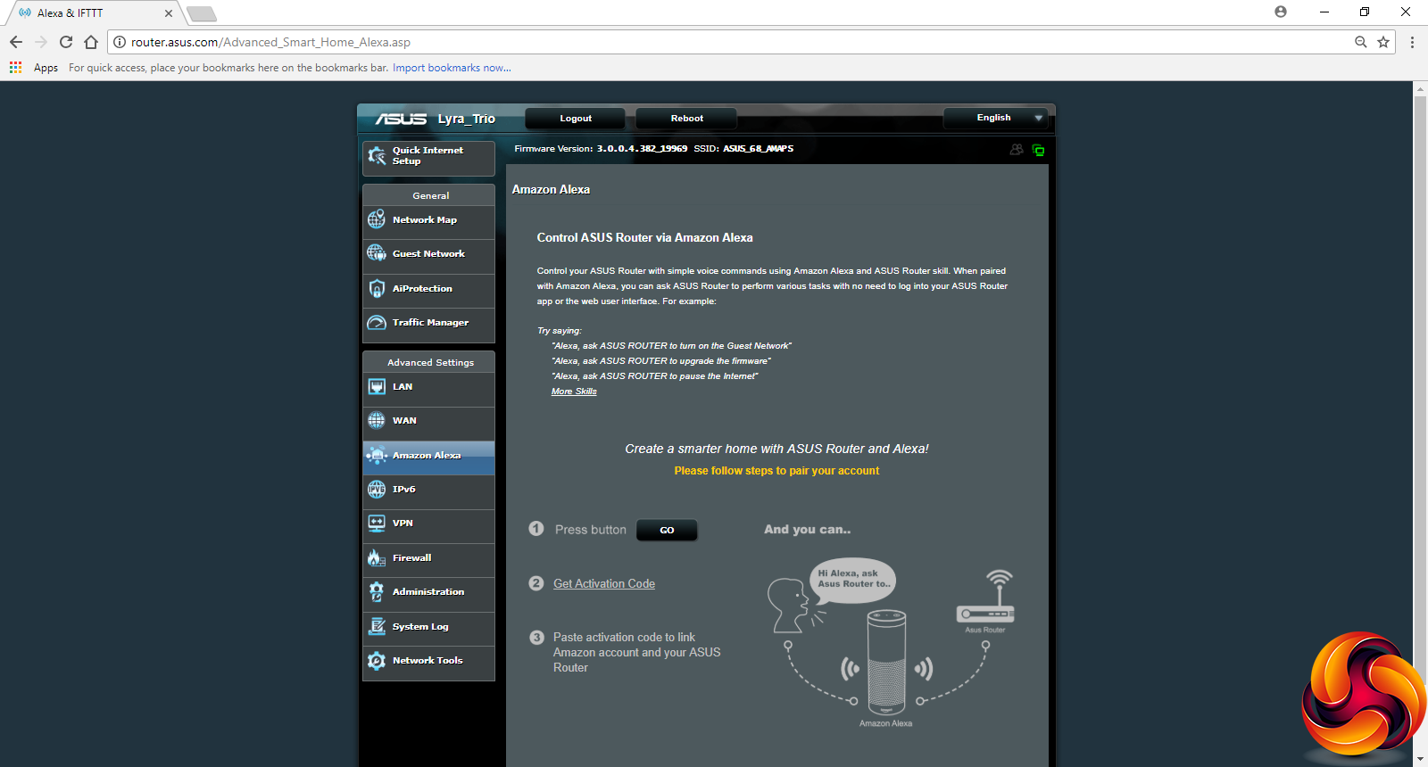Bookmark this page with the star
Viewport: 1428px width, 767px height.
pyautogui.click(x=1383, y=42)
